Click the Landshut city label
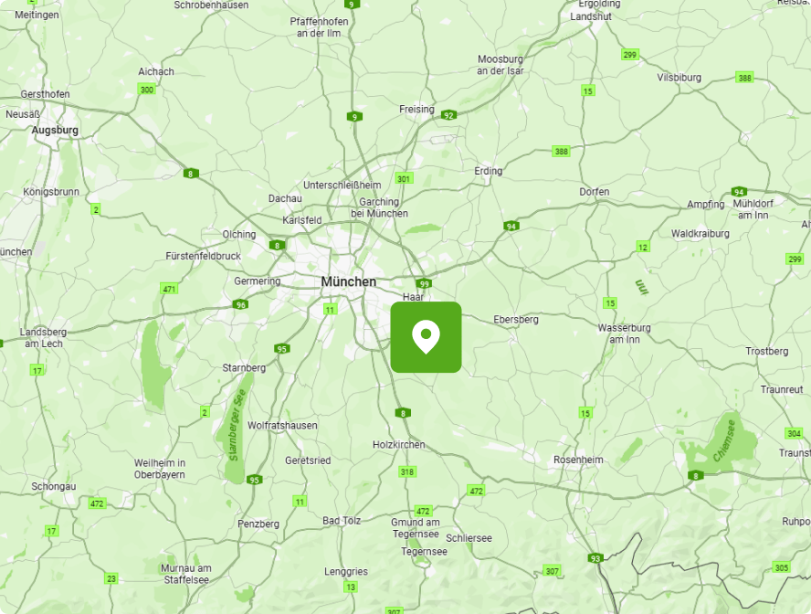Viewport: 811px width, 614px height. tap(591, 16)
